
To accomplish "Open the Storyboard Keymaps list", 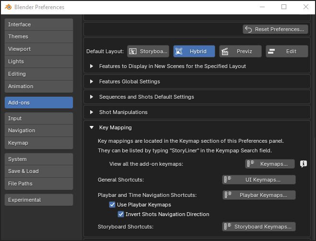I will (259, 227).
